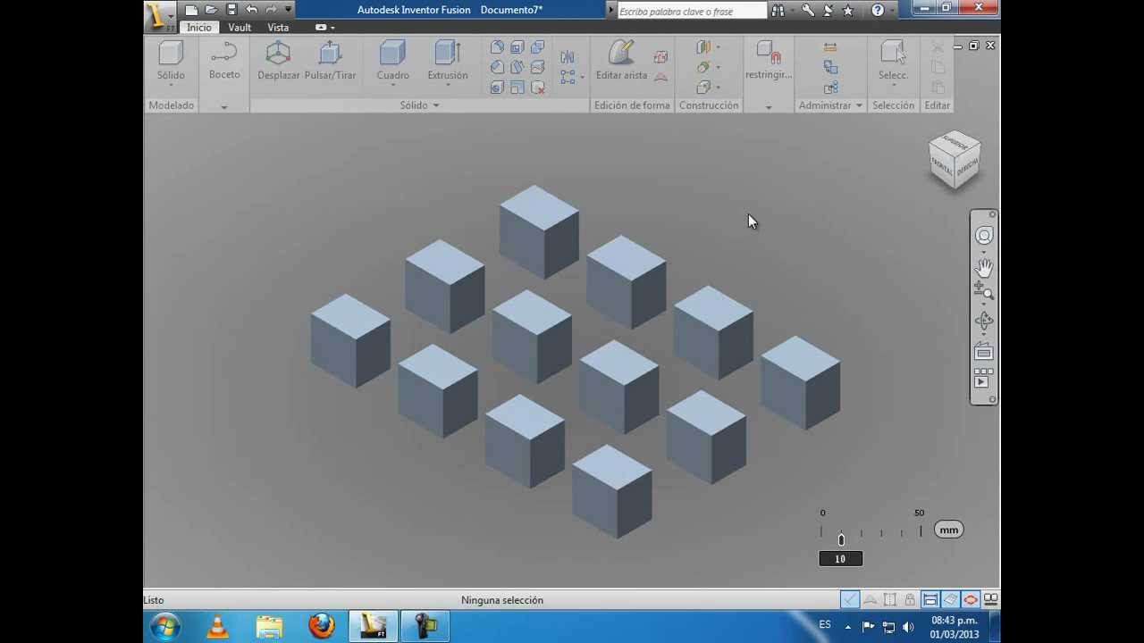Open the restringir constraint tool

click(x=768, y=61)
